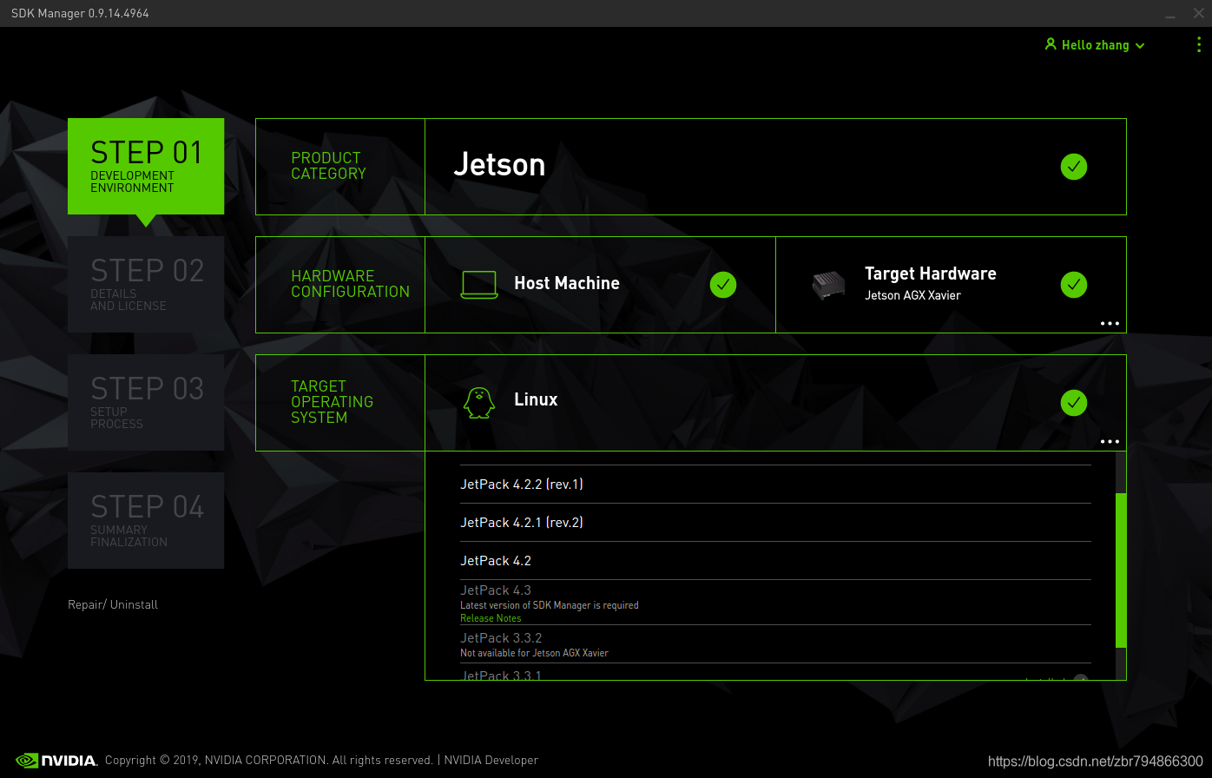
Task: Open Target Hardware more options ellipsis
Action: coord(1110,323)
